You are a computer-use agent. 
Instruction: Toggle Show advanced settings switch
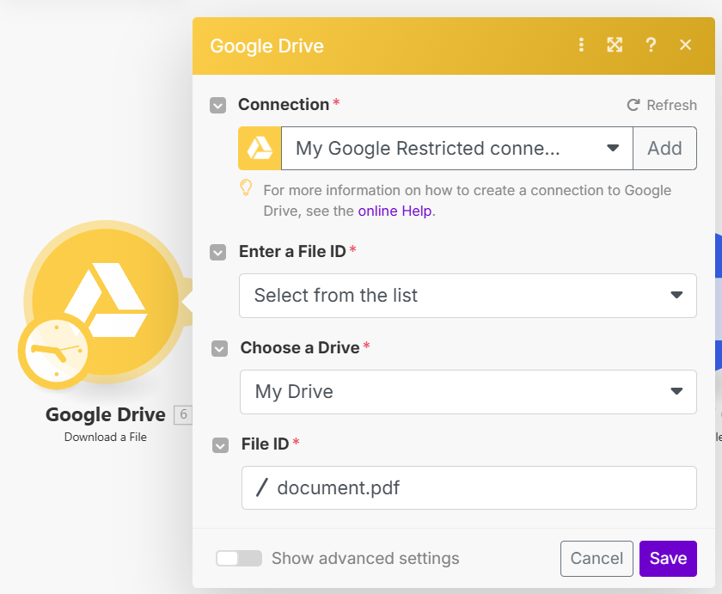tap(239, 559)
